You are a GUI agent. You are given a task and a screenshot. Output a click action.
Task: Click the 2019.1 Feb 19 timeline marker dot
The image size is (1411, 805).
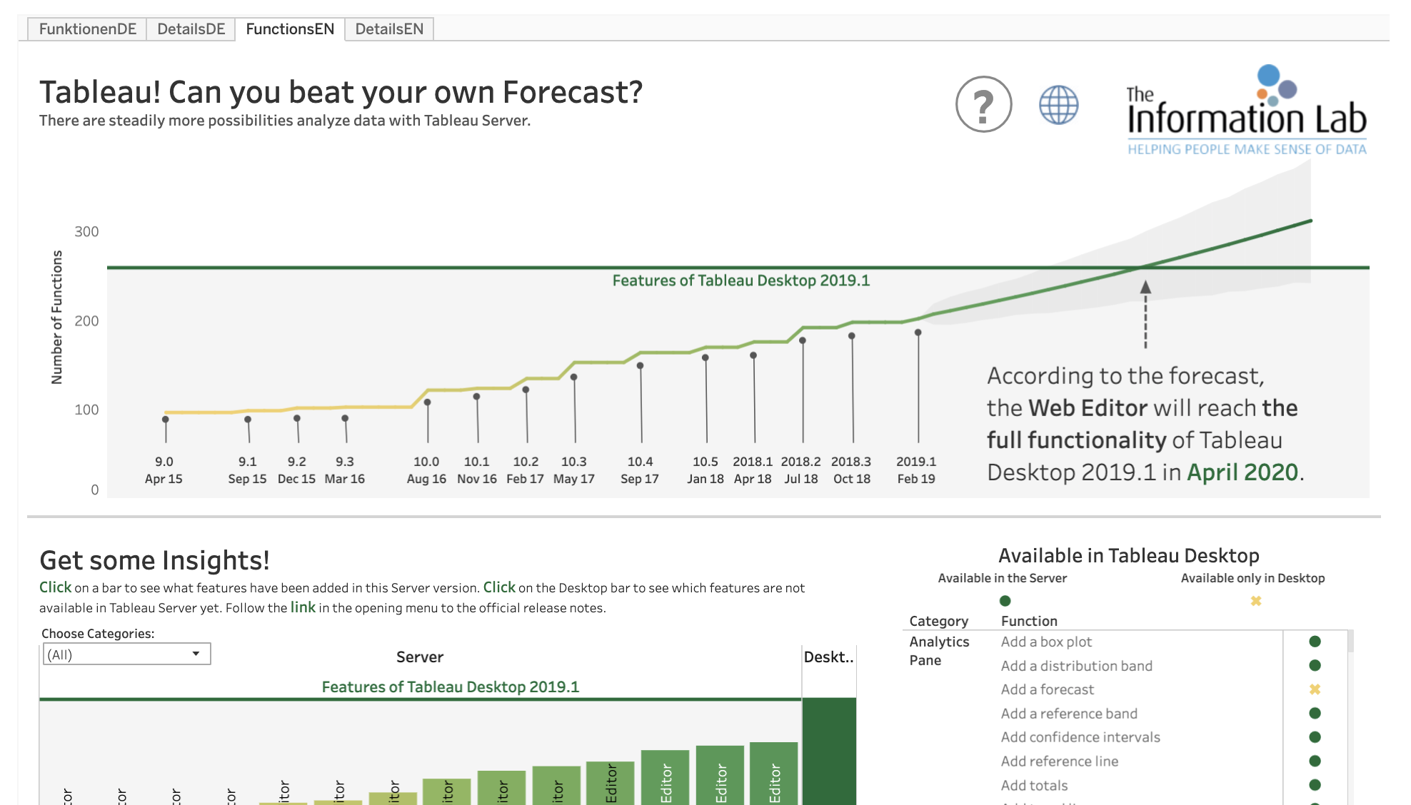click(918, 333)
